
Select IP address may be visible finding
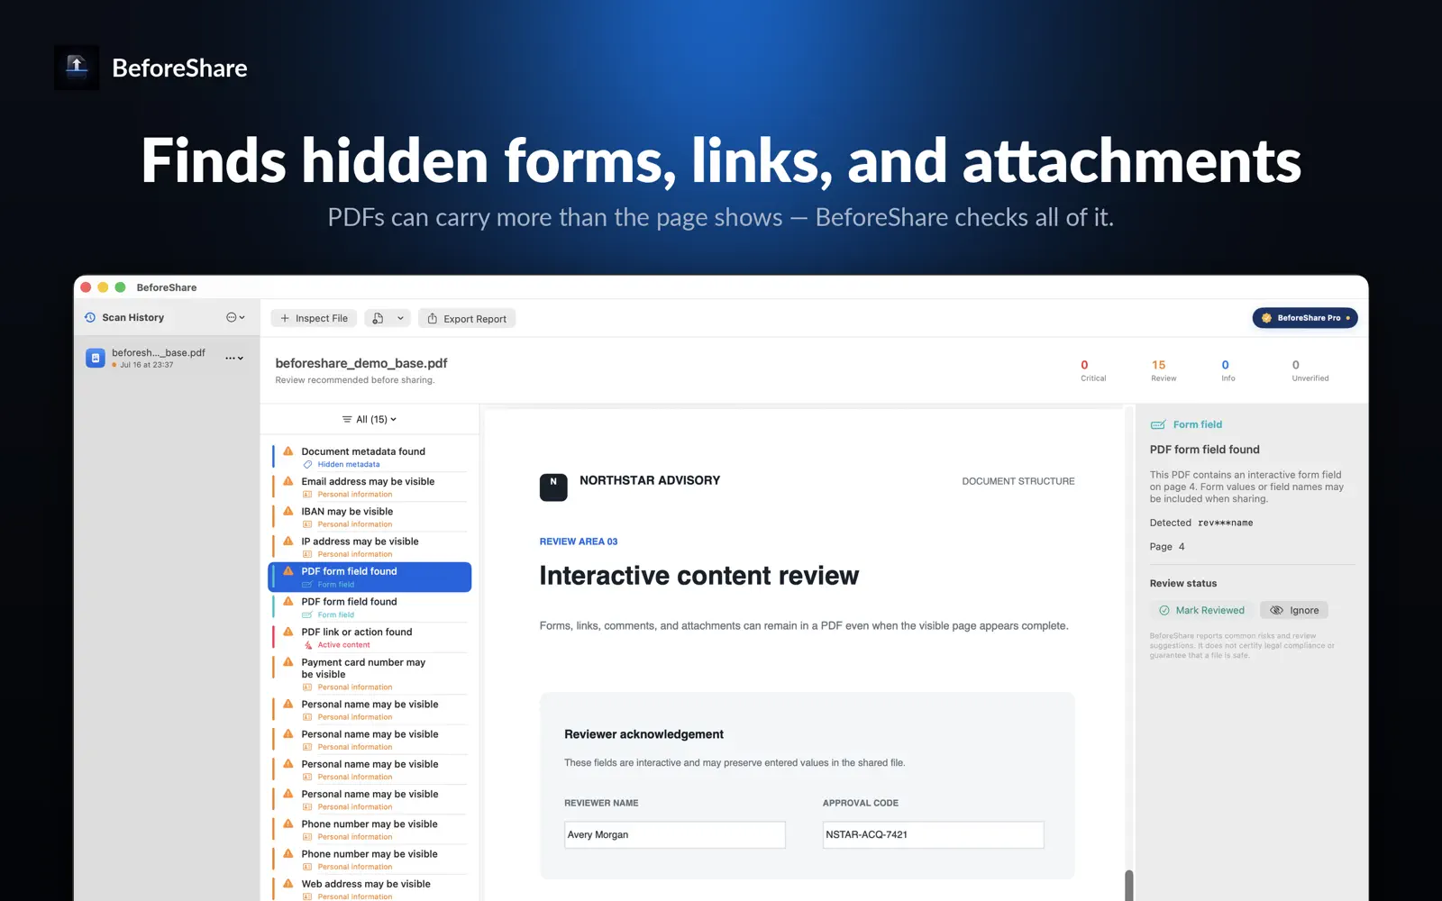click(x=370, y=547)
